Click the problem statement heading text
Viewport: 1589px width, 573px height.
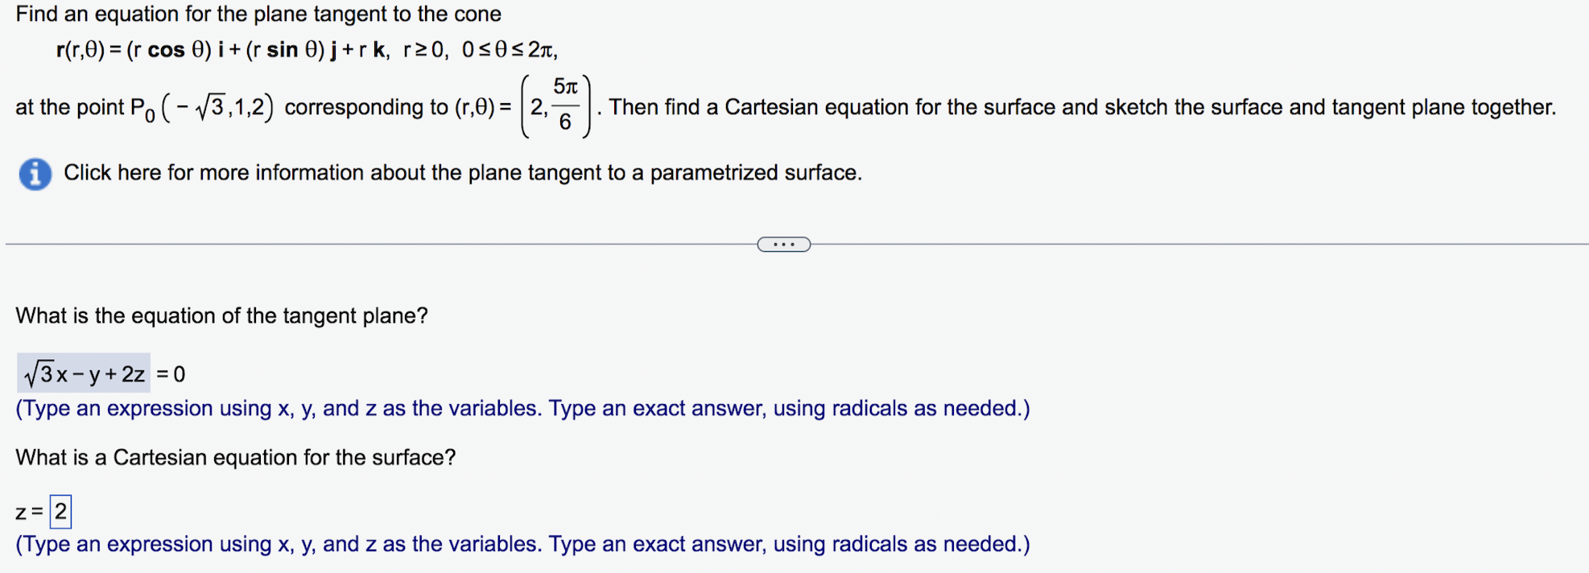259,14
